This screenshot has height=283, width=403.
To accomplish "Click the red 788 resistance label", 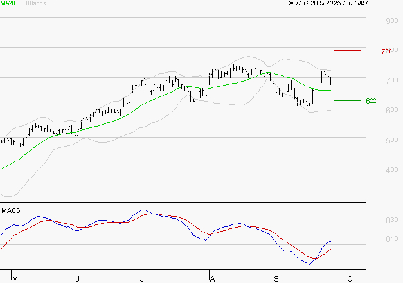I will [386, 51].
